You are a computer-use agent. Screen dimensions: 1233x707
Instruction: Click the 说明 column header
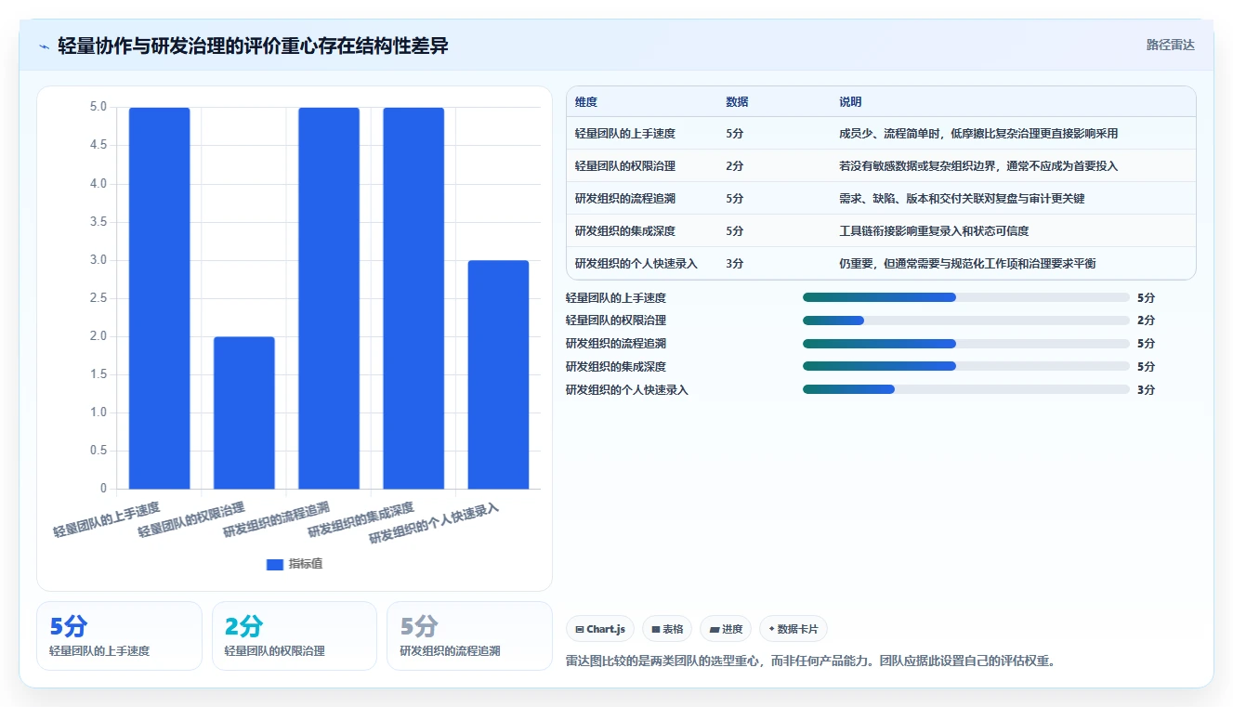point(850,102)
